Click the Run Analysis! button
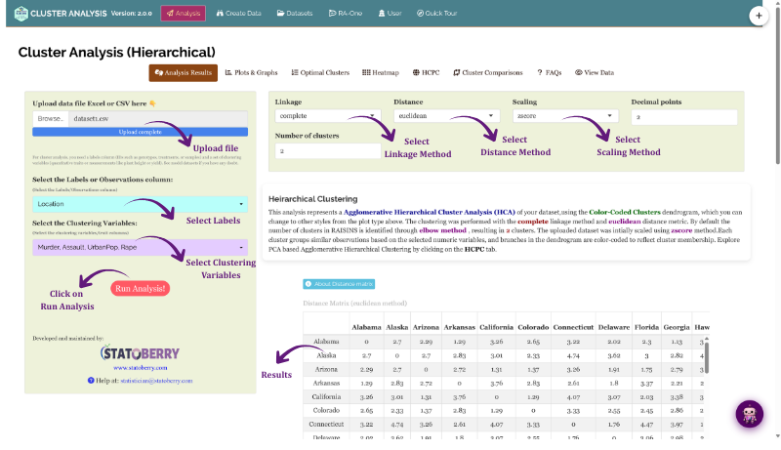Screen dimensions: 781x450 click(x=140, y=289)
